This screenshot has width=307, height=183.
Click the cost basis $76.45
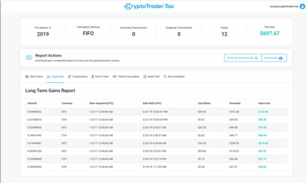click(202, 143)
